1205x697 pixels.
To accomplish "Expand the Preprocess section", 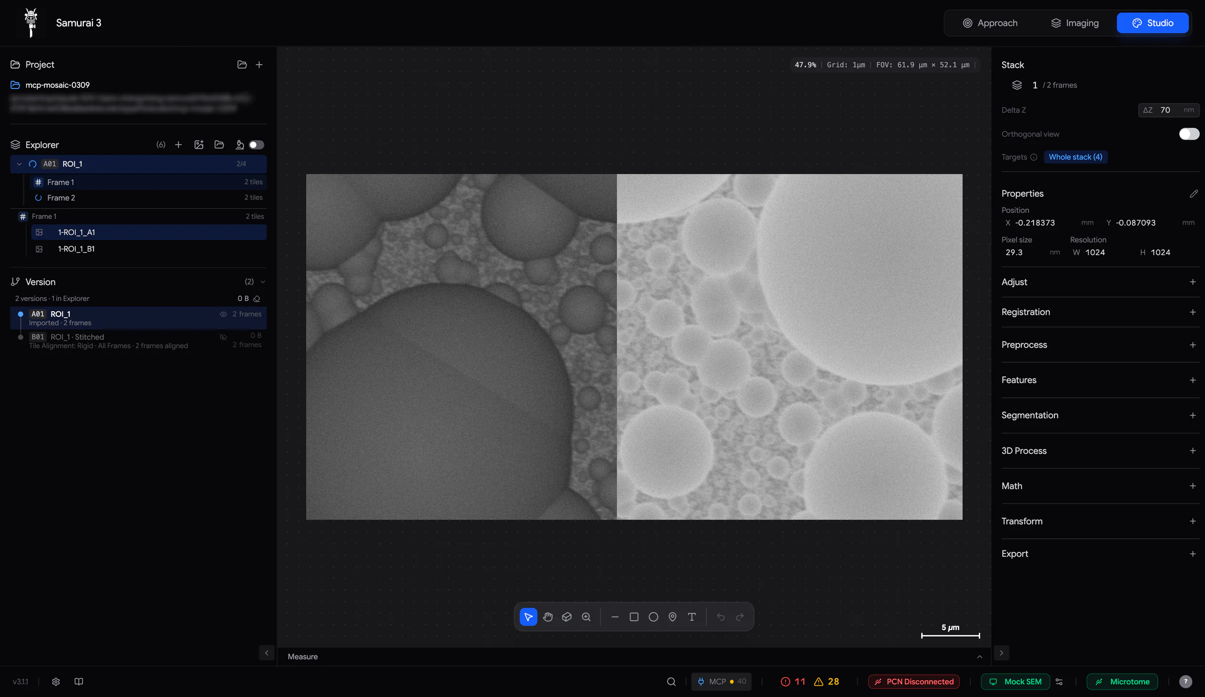I will pyautogui.click(x=1192, y=344).
